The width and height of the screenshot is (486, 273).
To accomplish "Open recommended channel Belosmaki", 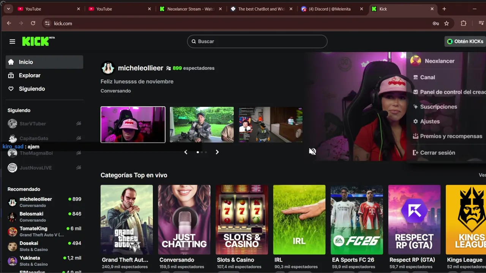I will pyautogui.click(x=44, y=217).
